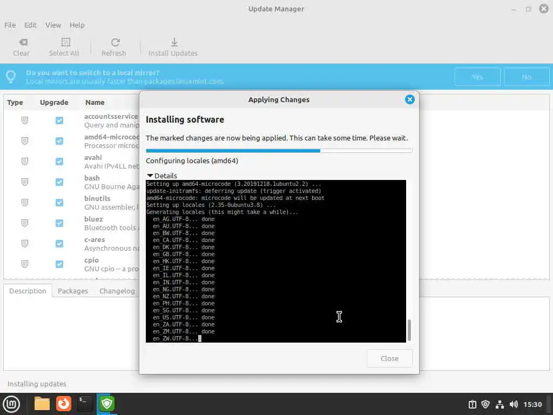
Task: Open the Edit menu
Action: (x=30, y=25)
